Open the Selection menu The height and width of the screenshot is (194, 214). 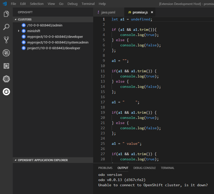click(x=37, y=4)
